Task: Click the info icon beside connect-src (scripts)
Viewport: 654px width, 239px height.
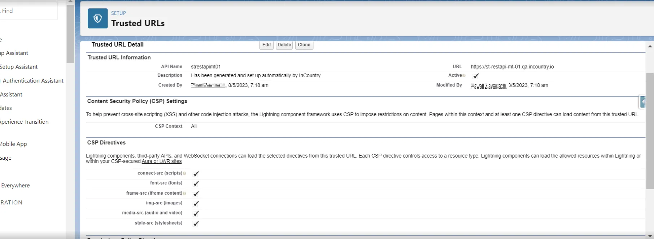Action: 184,173
